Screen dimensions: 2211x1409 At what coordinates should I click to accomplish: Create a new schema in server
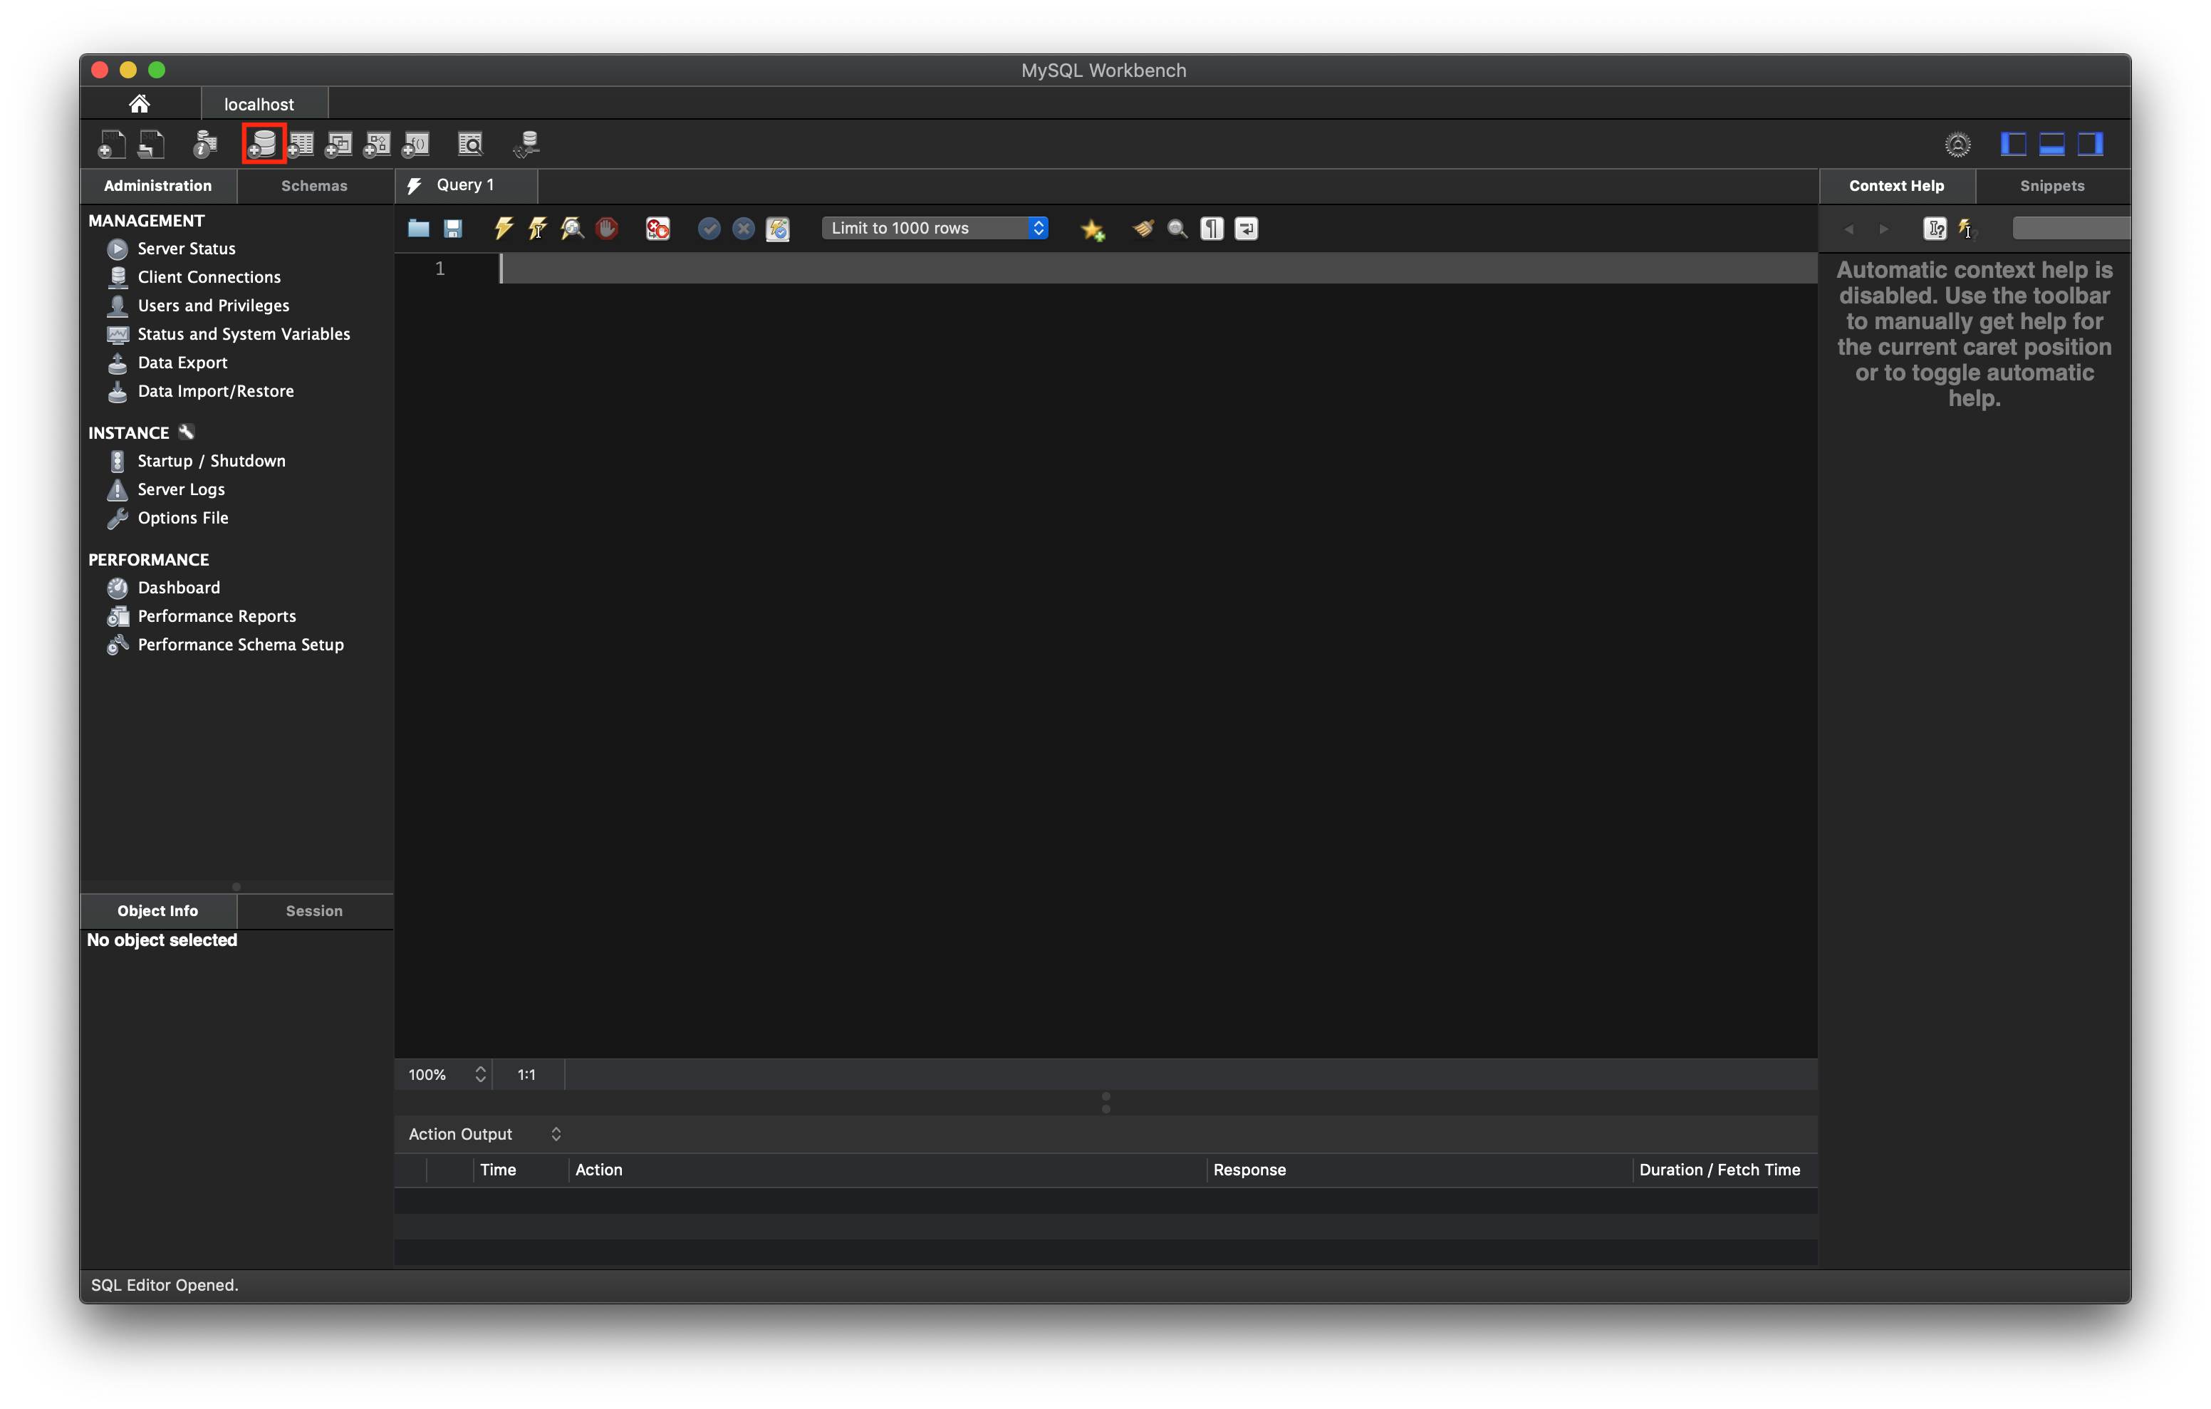264,144
